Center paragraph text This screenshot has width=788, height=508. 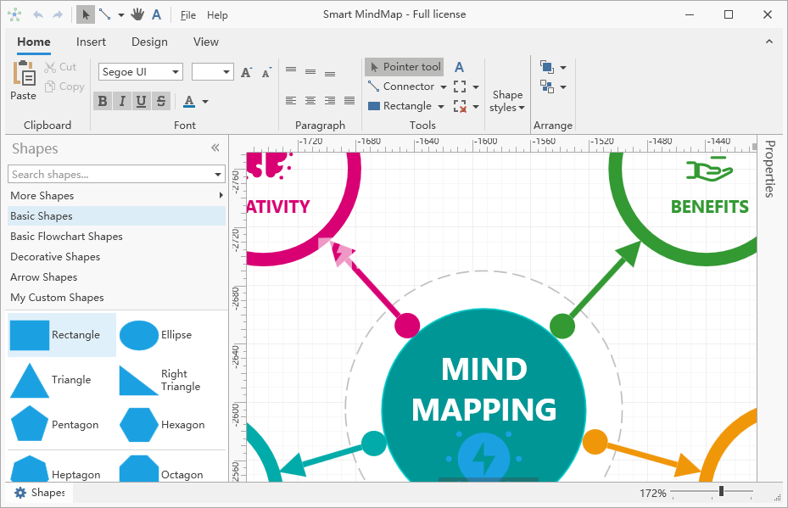click(310, 100)
